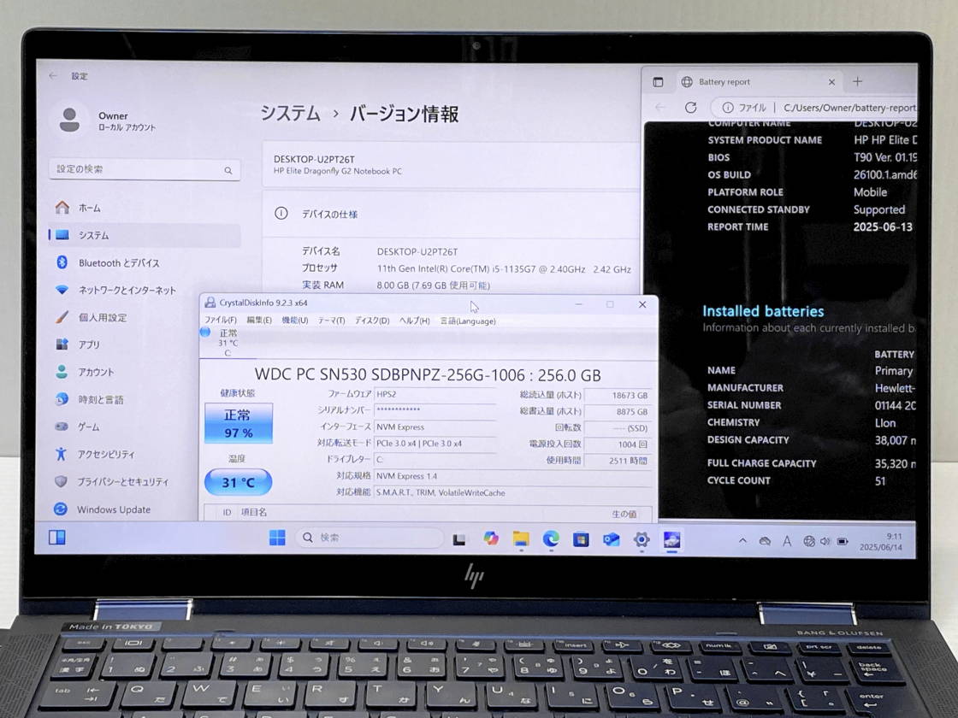Open the network globe icon in the tray
Viewport: 958px width, 718px height.
pos(809,541)
